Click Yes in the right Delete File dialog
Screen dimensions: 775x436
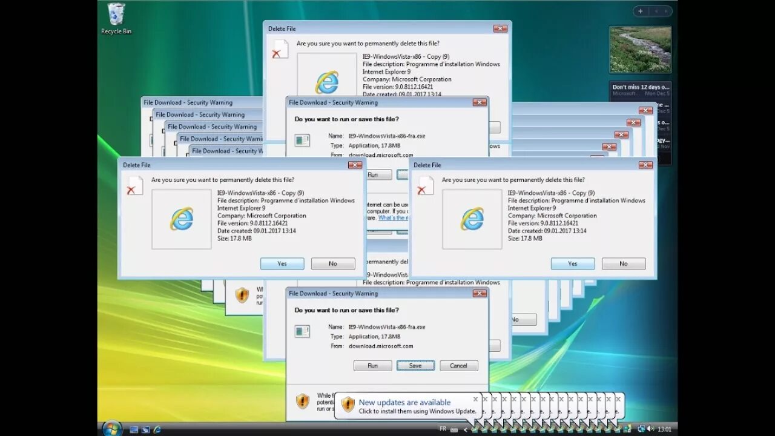click(573, 263)
